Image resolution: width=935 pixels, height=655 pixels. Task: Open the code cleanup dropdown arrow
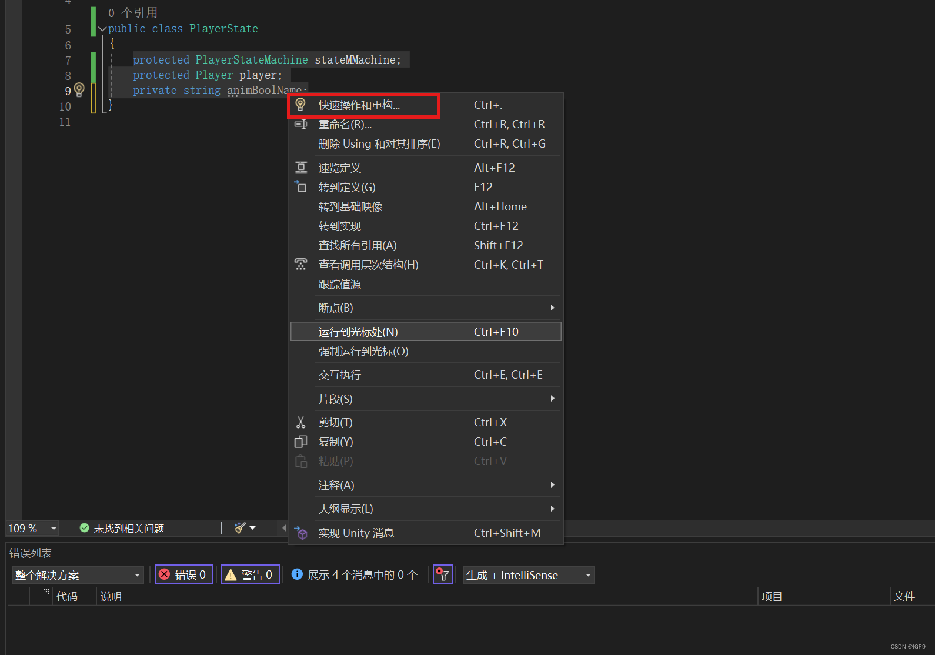click(253, 528)
